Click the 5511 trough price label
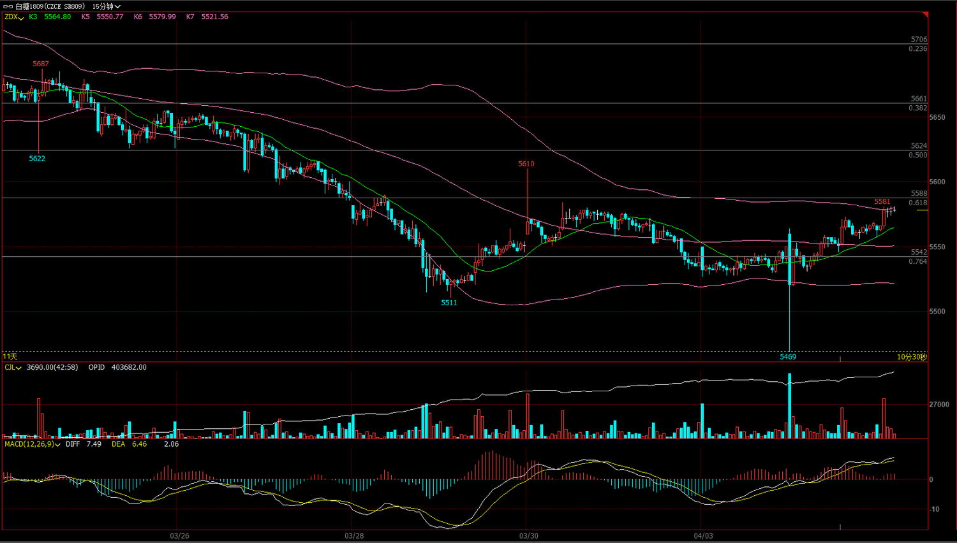957x543 pixels. click(x=449, y=303)
